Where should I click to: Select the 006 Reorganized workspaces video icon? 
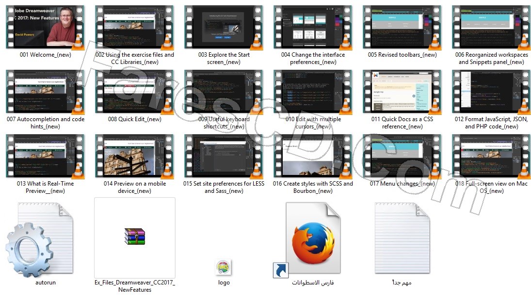[x=491, y=27]
